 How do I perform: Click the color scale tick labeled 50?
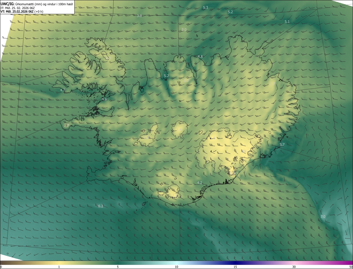pyautogui.click(x=351, y=267)
